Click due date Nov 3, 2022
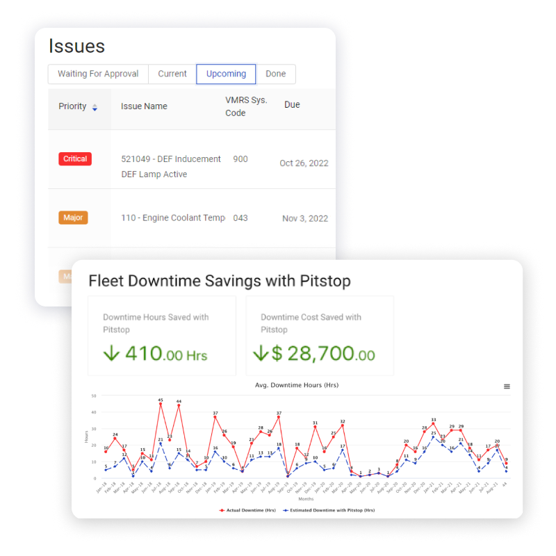 305,218
